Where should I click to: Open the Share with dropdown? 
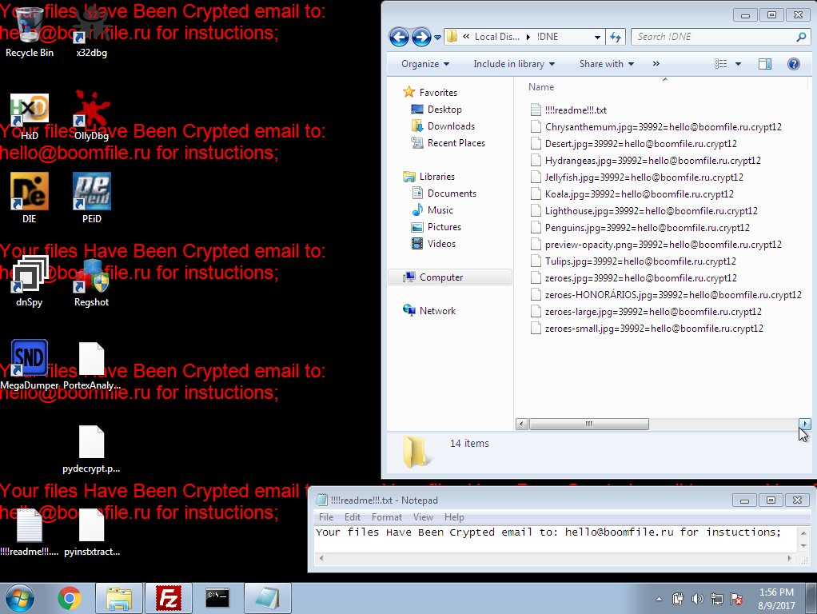coord(607,64)
